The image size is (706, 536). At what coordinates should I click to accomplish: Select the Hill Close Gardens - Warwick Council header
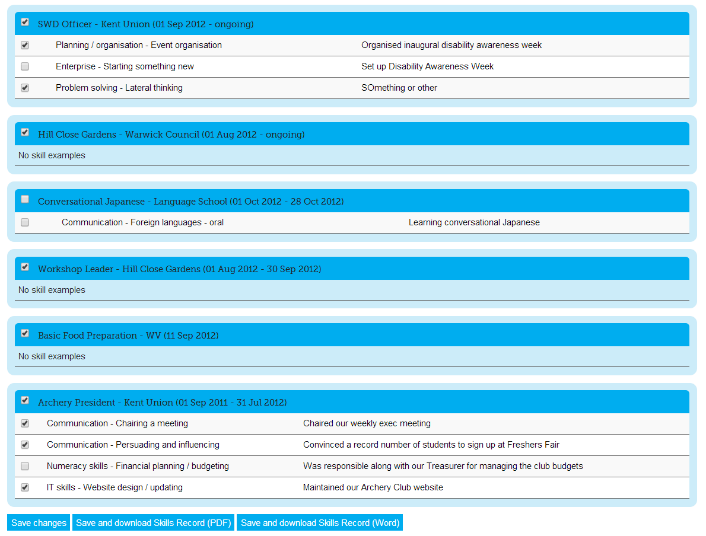(x=171, y=135)
